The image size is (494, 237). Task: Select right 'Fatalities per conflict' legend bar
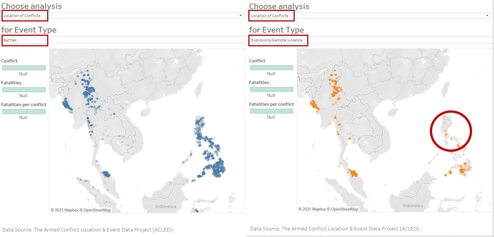pos(271,111)
